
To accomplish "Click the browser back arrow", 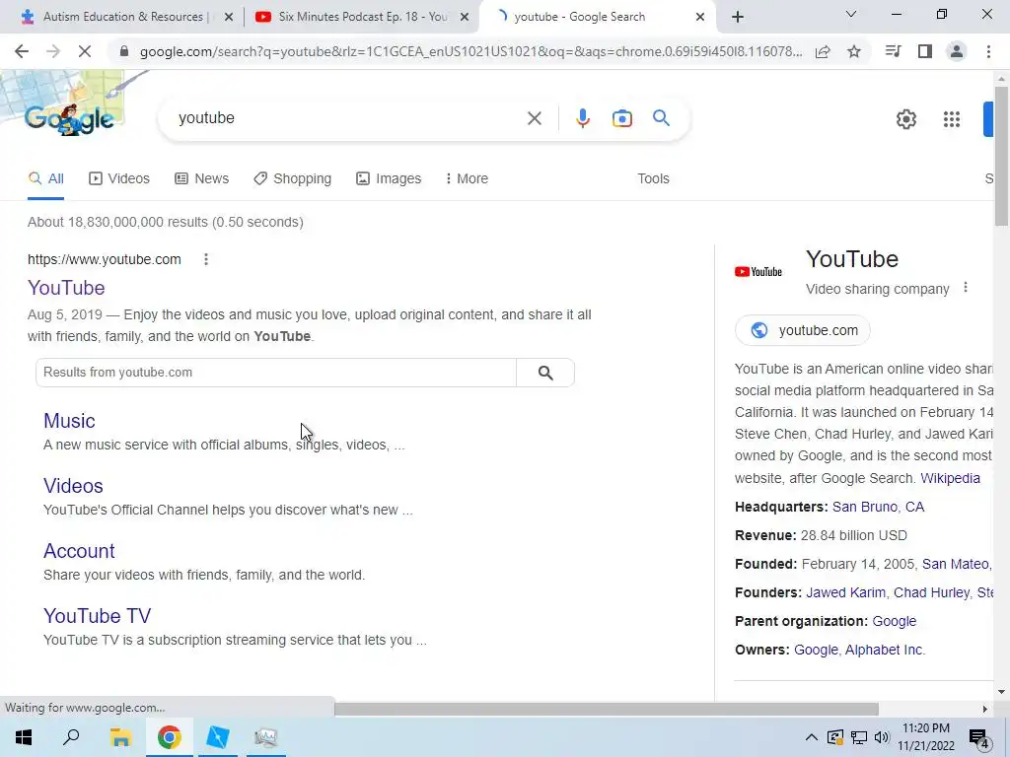I will point(22,51).
